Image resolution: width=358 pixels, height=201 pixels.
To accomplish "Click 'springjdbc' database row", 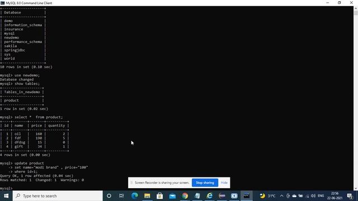I will coord(15,50).
